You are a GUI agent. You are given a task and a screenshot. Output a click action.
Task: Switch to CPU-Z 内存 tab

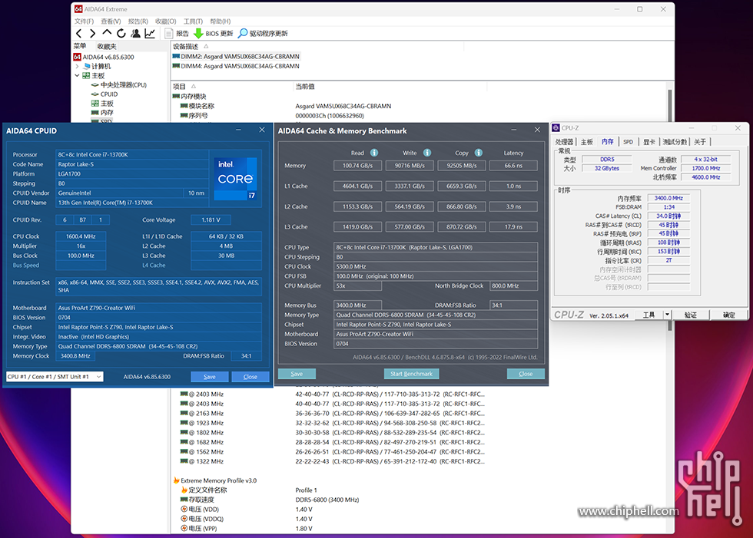608,141
